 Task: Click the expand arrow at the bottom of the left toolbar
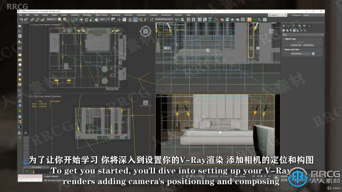[x=26, y=133]
